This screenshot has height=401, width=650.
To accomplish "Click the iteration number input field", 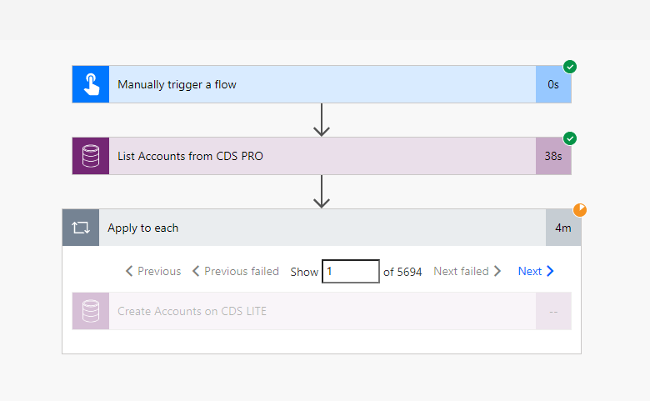I will tap(350, 271).
